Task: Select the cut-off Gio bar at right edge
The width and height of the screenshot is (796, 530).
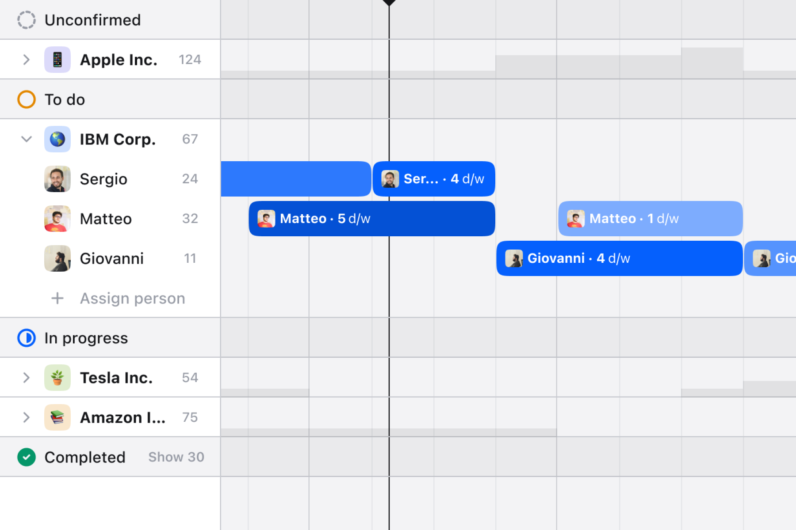Action: 770,258
